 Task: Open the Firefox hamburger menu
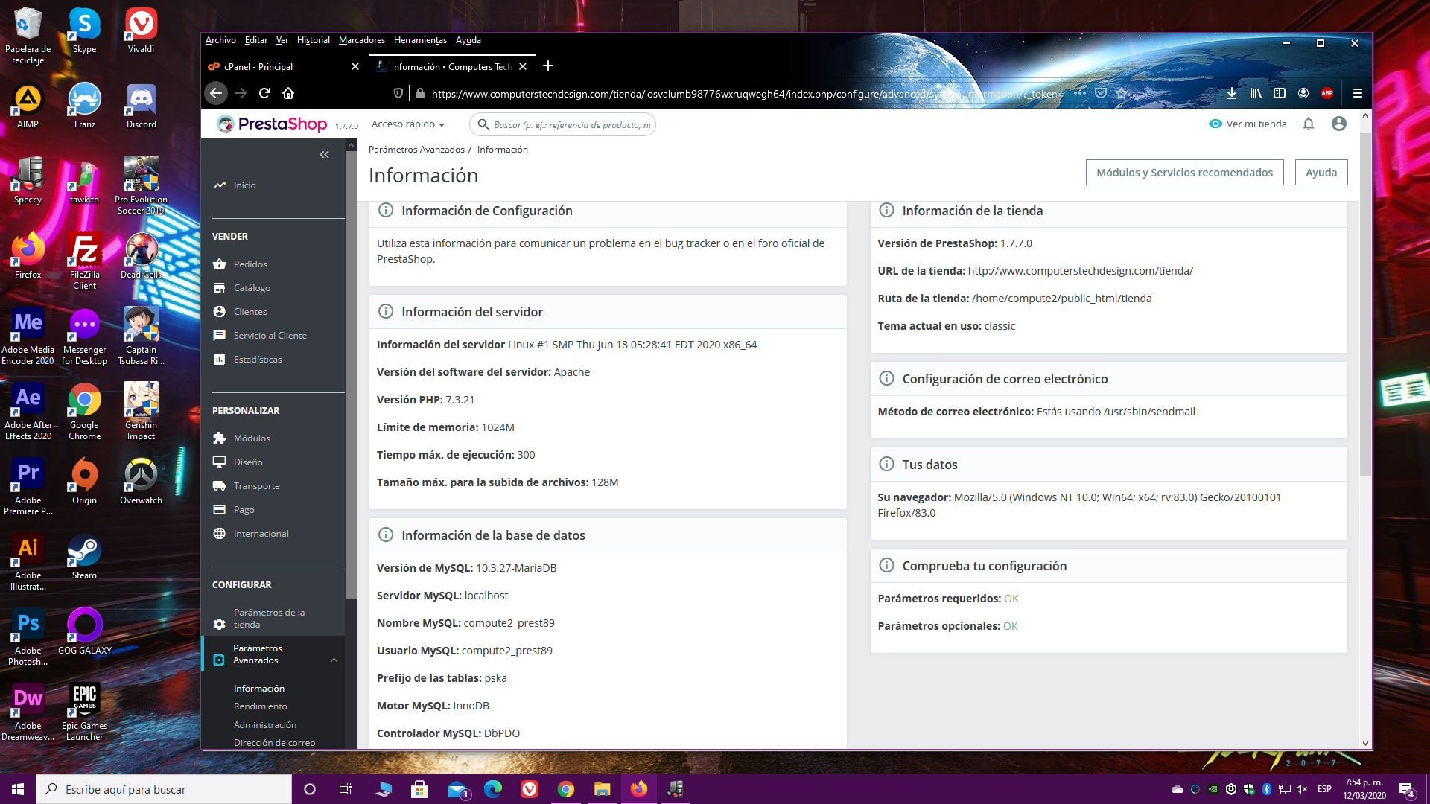pos(1357,93)
